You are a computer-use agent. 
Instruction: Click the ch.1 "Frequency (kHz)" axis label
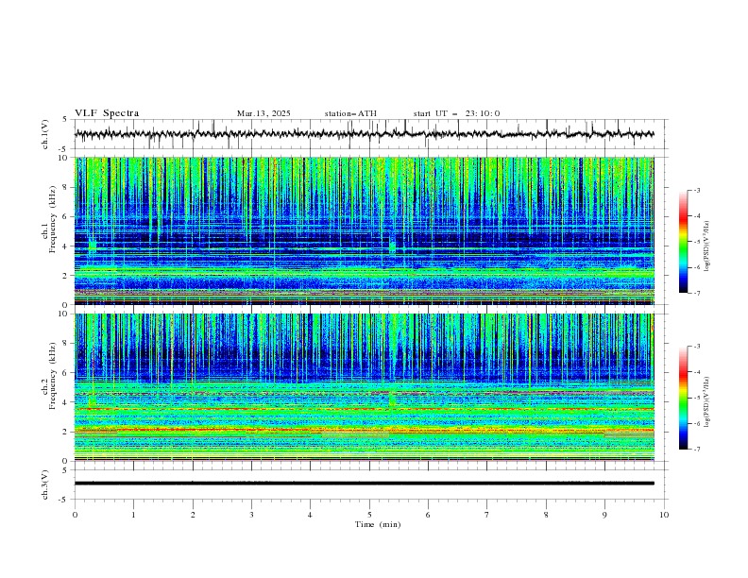coord(52,219)
